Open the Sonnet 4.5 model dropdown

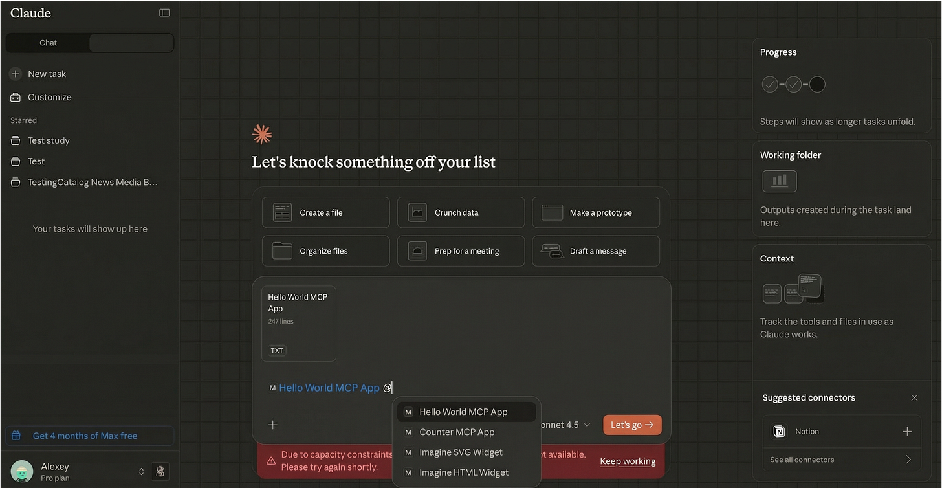564,425
